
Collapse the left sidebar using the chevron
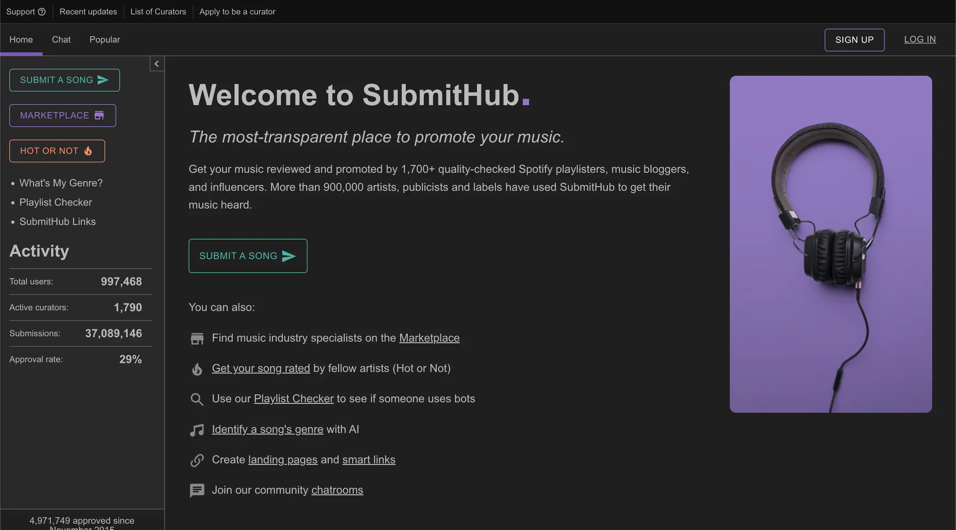[157, 63]
